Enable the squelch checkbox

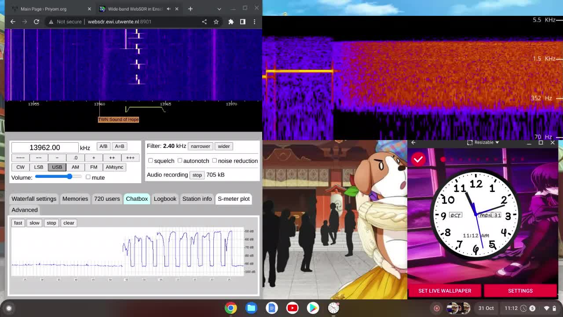coord(150,161)
